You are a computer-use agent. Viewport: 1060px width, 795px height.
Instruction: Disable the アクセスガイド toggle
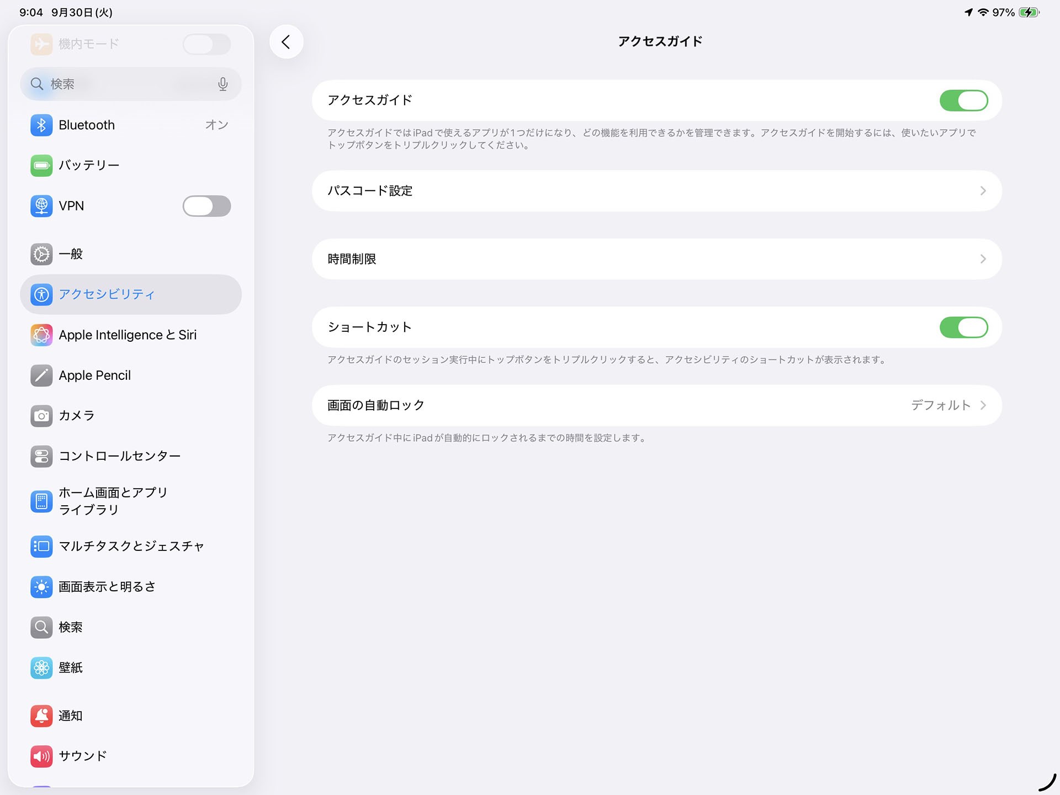click(x=963, y=100)
